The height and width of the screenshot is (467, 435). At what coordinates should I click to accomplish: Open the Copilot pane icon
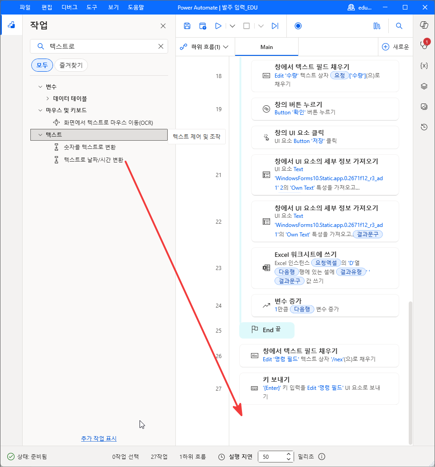(x=424, y=25)
